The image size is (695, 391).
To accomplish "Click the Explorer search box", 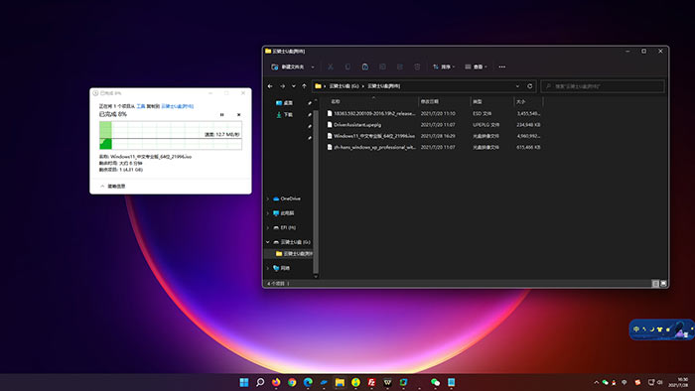I will (x=603, y=86).
